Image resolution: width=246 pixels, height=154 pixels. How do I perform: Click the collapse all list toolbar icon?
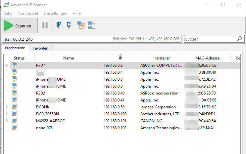(x=92, y=25)
